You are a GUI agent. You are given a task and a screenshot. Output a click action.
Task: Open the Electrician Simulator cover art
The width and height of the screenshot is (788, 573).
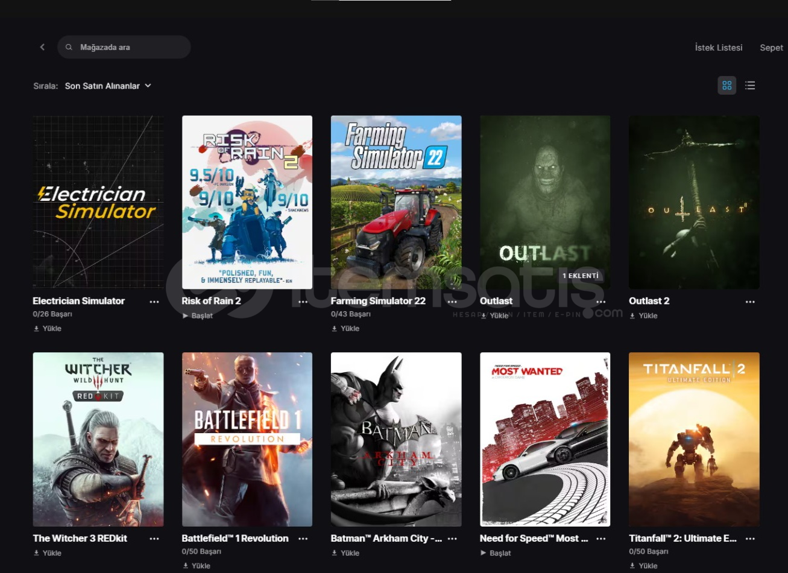98,202
